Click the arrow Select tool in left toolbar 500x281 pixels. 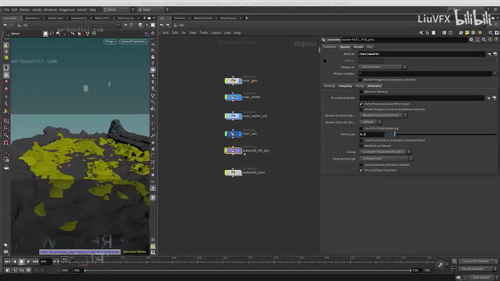tap(6, 68)
